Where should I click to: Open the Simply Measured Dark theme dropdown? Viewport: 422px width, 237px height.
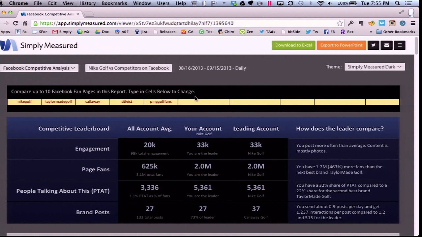click(x=375, y=67)
